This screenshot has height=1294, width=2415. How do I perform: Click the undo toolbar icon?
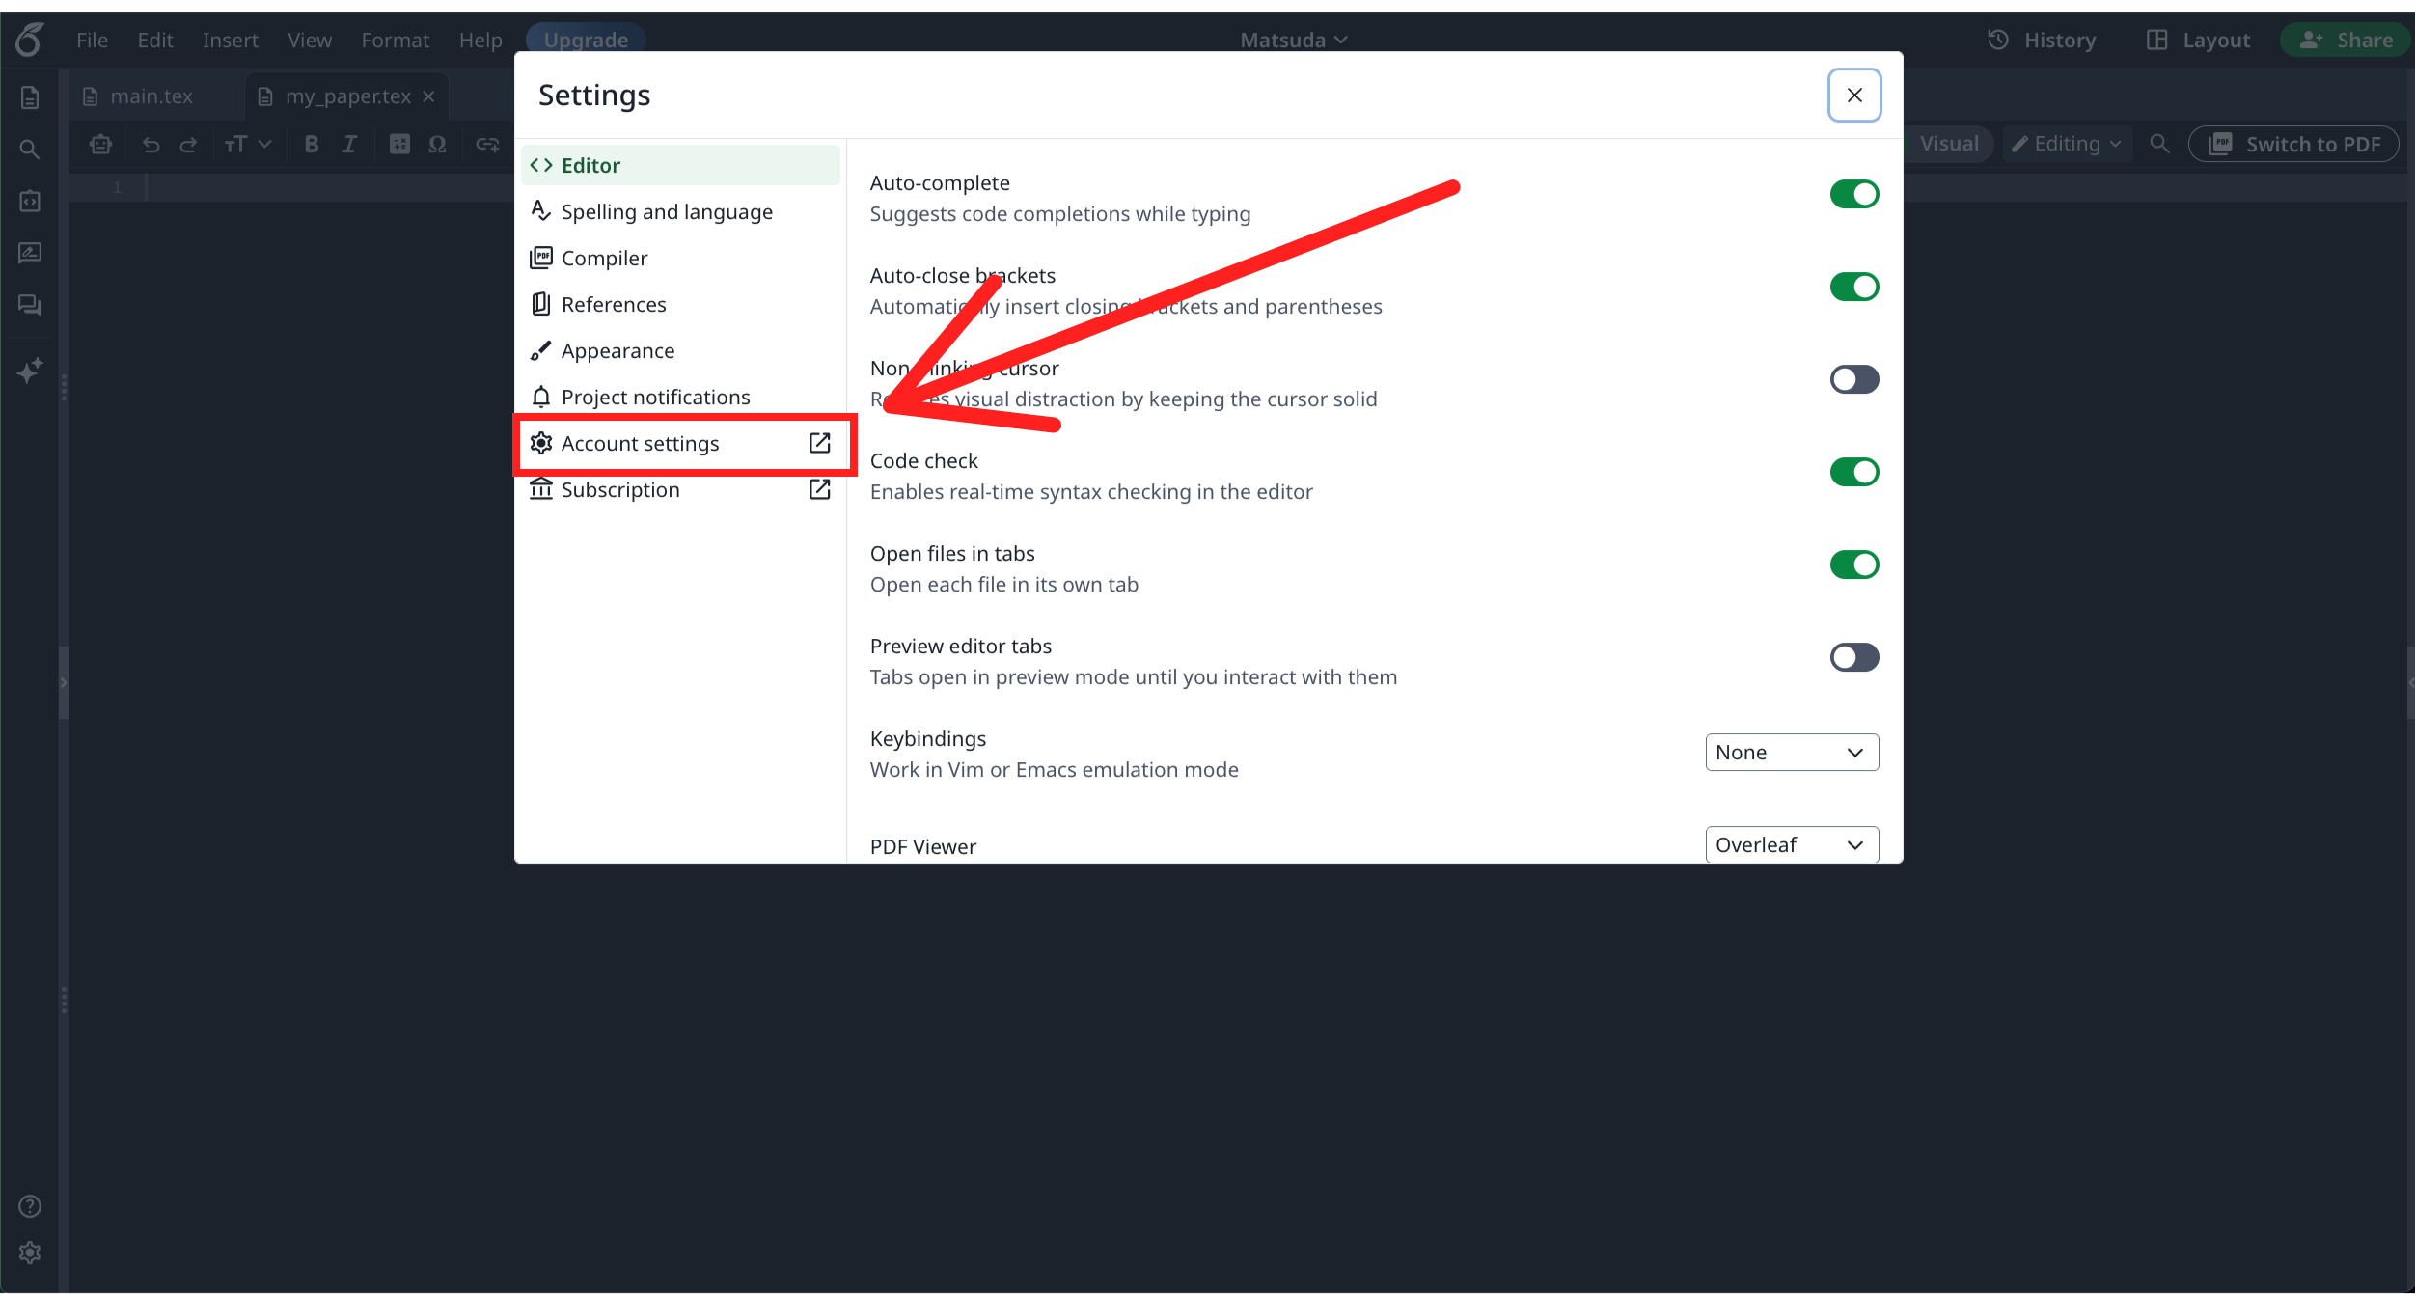point(151,145)
